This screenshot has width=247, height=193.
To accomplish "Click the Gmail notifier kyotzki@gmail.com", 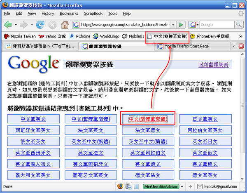I will click(217, 186).
